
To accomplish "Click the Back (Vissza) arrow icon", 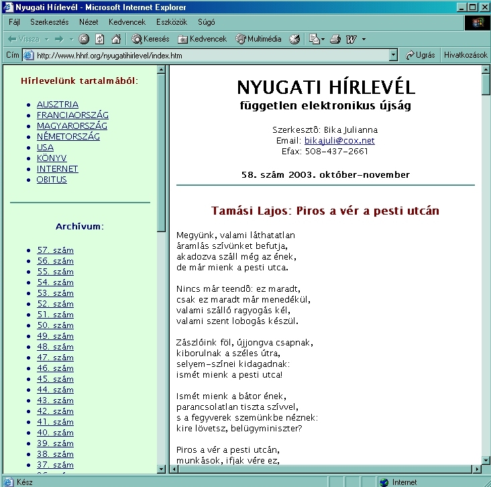I will coord(12,39).
